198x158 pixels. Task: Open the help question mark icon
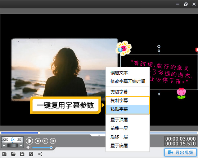pyautogui.click(x=31, y=154)
